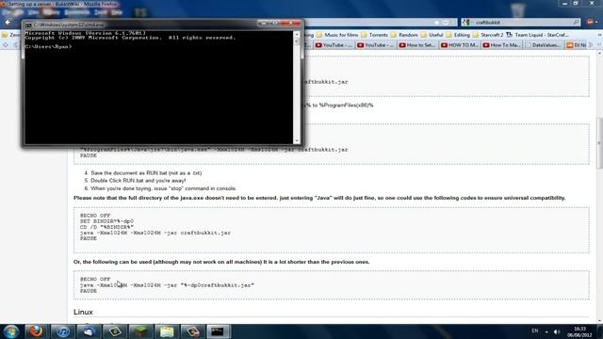Open the Useful bookmark folder
The height and width of the screenshot is (339, 603).
click(432, 35)
